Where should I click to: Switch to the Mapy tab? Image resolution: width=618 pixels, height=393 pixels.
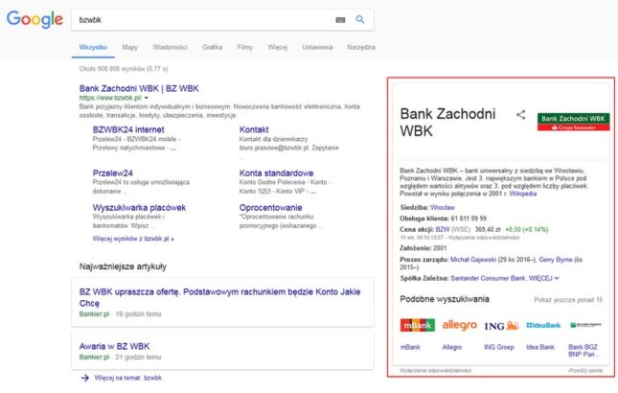[129, 47]
